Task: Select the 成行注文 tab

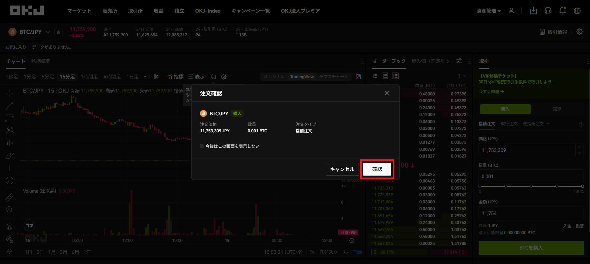Action: (x=509, y=124)
